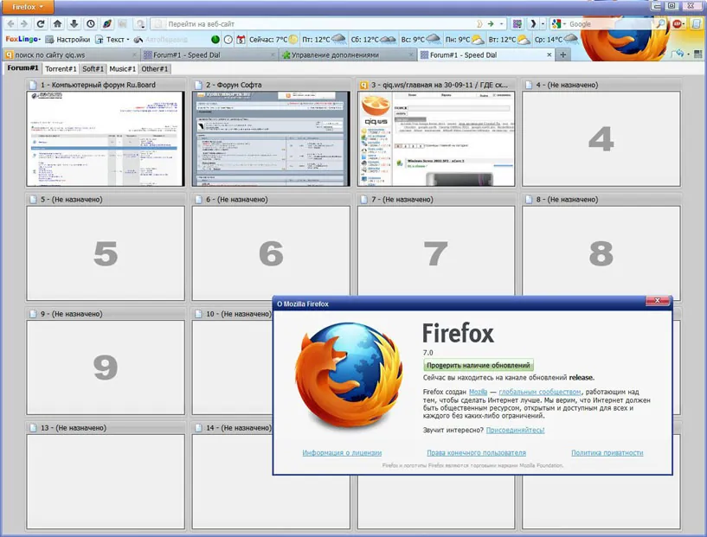Go back with the back arrow
Image resolution: width=707 pixels, height=537 pixels.
(11, 24)
